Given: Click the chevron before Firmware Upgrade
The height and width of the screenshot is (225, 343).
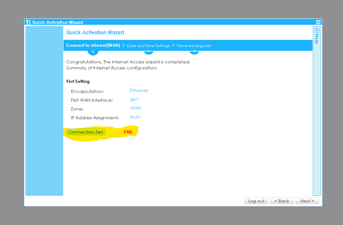Looking at the screenshot, I should coord(173,45).
